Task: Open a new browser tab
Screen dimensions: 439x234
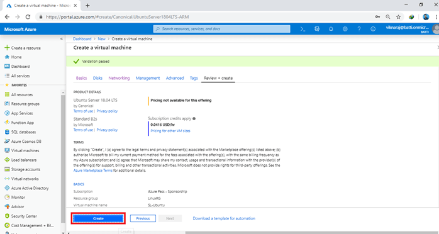Action: tap(87, 5)
